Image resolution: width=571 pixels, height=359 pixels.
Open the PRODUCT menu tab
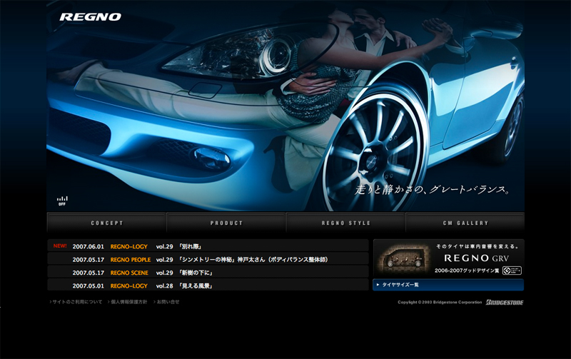(226, 223)
